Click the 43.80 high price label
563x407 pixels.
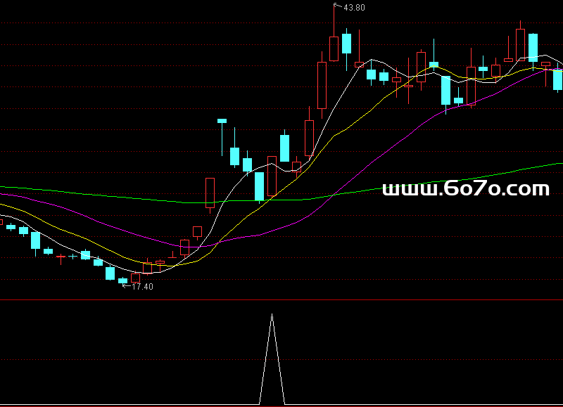[x=354, y=8]
